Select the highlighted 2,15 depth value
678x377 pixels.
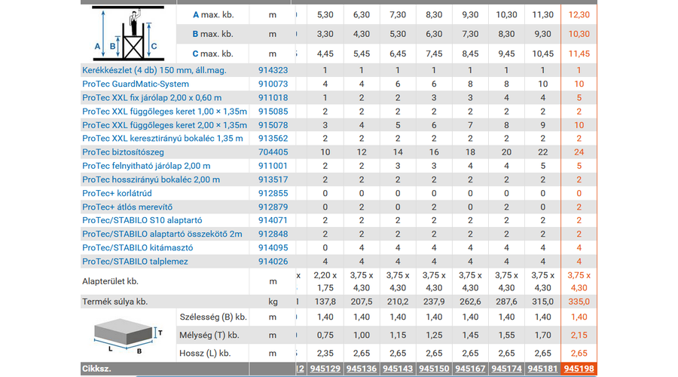579,335
